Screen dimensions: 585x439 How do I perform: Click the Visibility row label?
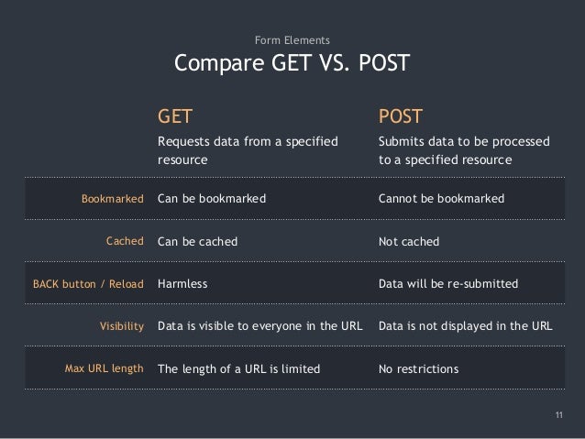click(121, 325)
